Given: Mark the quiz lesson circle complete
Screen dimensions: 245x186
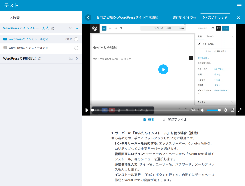Looking at the screenshot, I should click(76, 48).
